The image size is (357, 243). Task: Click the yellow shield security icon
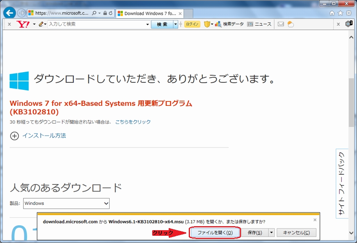[x=207, y=24]
